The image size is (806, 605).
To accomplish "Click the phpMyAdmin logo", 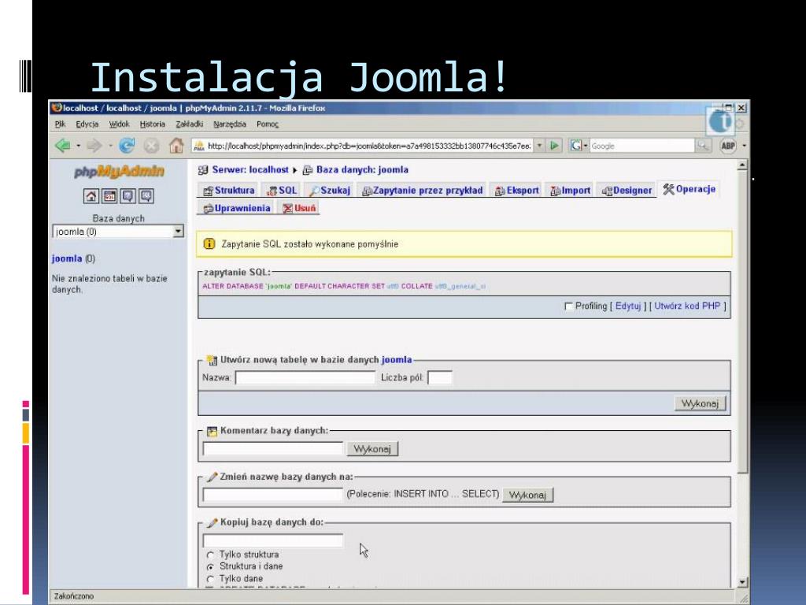I will pos(119,171).
